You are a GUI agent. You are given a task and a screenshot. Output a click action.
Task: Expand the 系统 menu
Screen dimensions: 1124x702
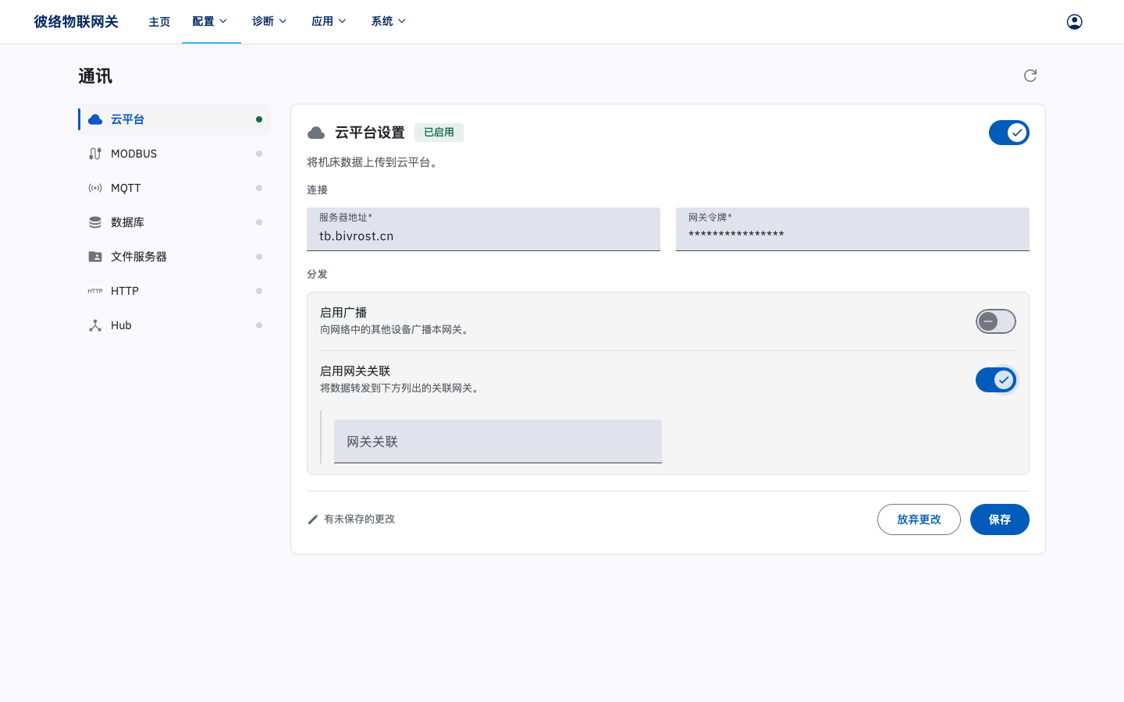pos(389,22)
